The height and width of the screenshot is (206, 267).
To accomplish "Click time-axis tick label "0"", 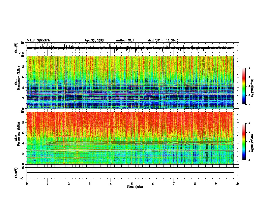I will 27,184.
